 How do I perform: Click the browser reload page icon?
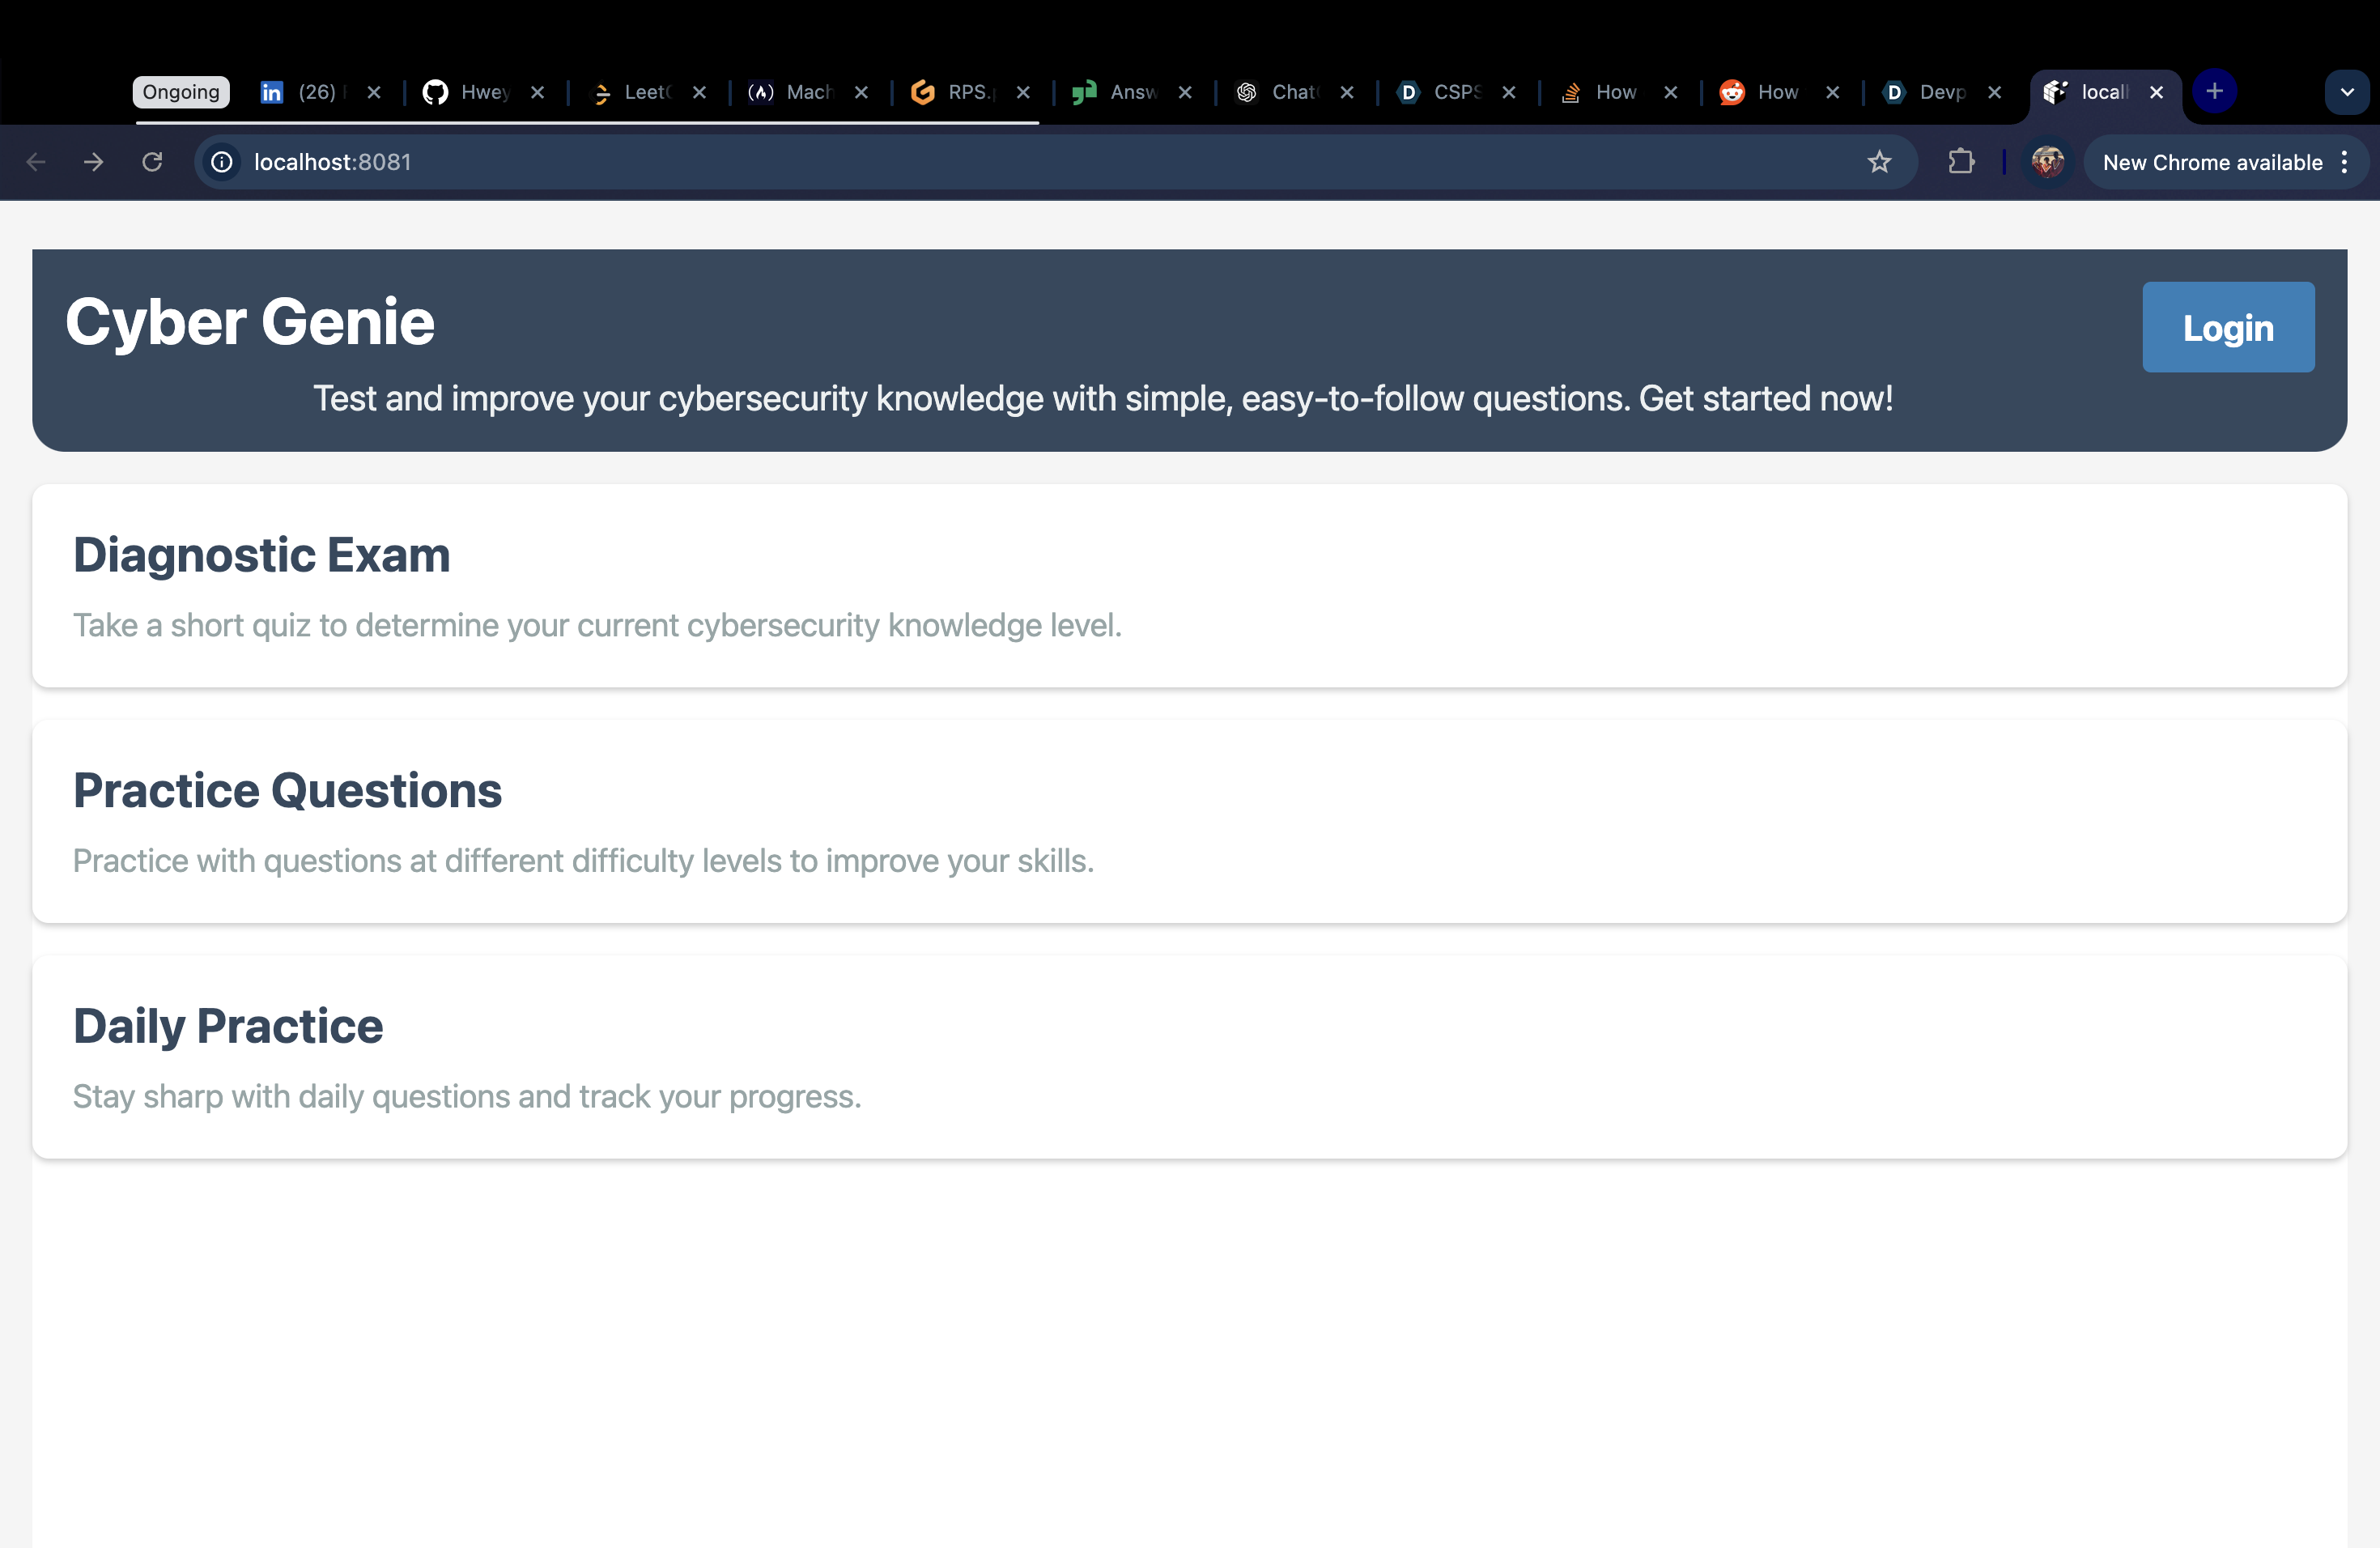point(152,162)
